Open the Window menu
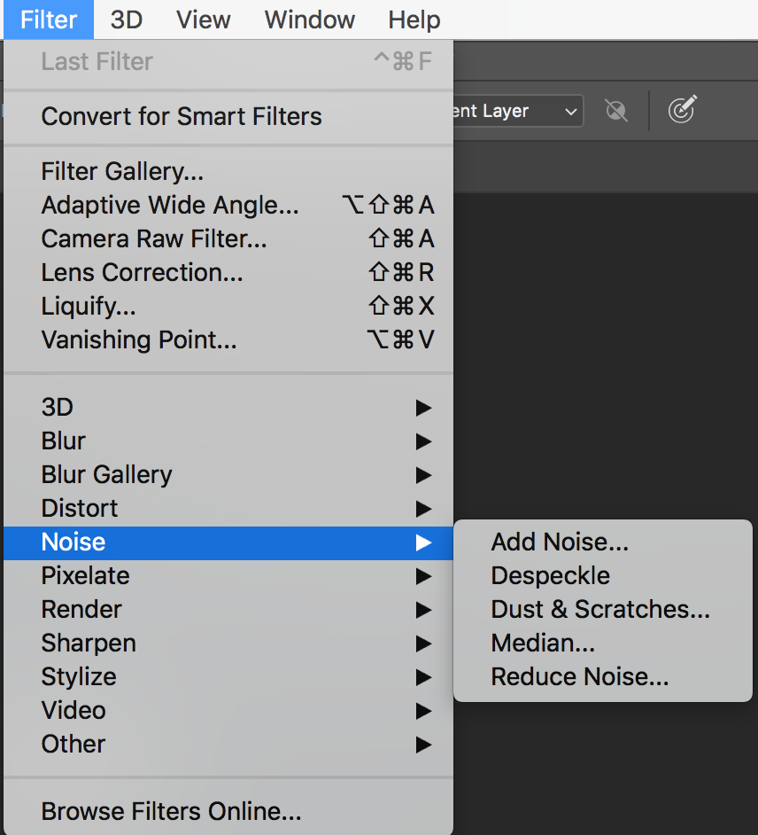This screenshot has width=758, height=835. (310, 20)
